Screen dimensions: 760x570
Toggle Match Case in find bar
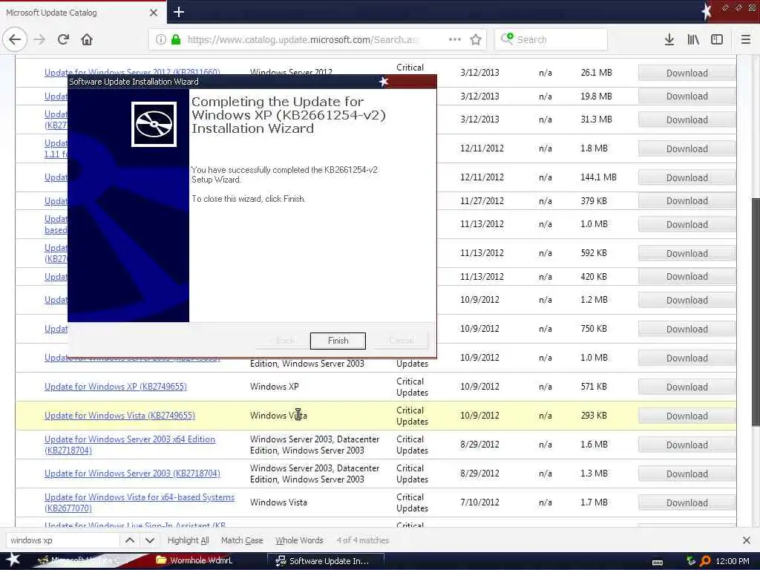[x=242, y=540]
